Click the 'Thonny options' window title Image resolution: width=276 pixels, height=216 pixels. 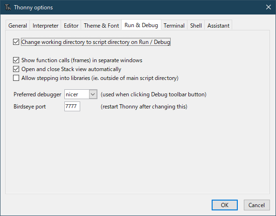[33, 7]
